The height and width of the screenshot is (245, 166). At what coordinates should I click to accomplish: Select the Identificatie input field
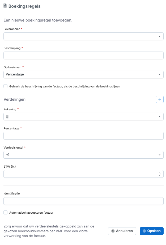83,201
